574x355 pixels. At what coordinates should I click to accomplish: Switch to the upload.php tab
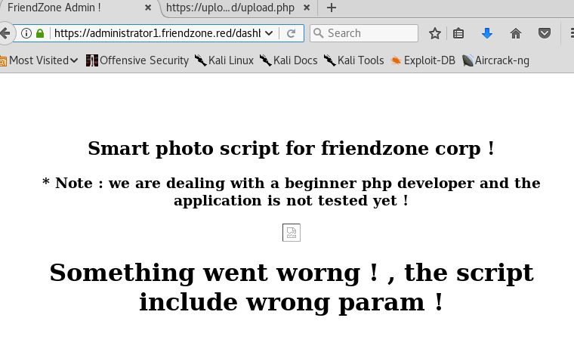229,8
